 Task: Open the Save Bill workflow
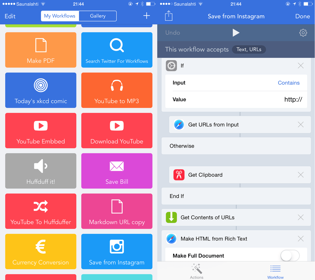117,171
